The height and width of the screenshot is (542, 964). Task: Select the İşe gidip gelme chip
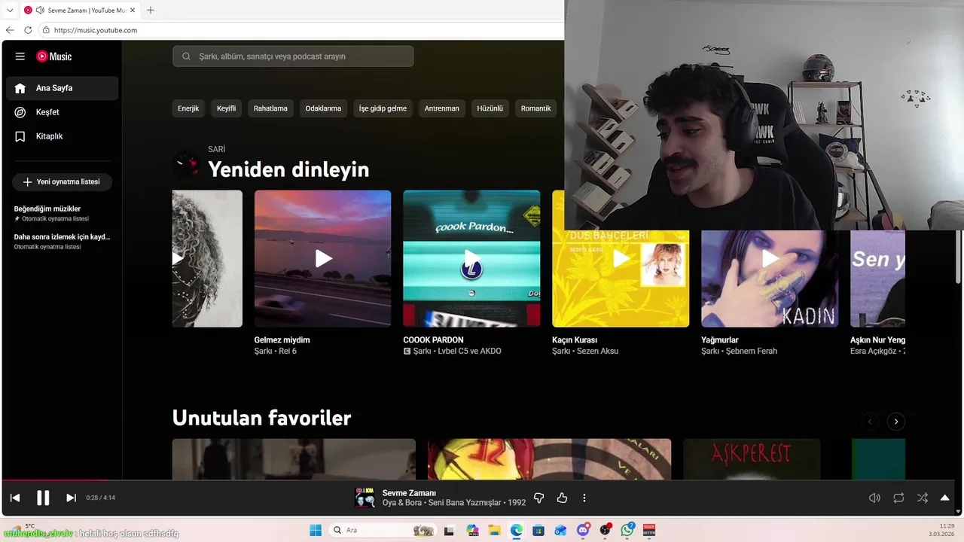click(x=383, y=108)
